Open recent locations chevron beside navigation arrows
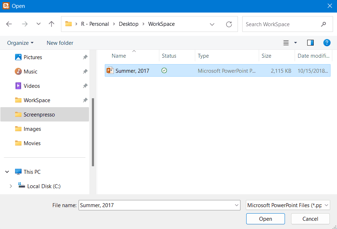 pos(38,24)
